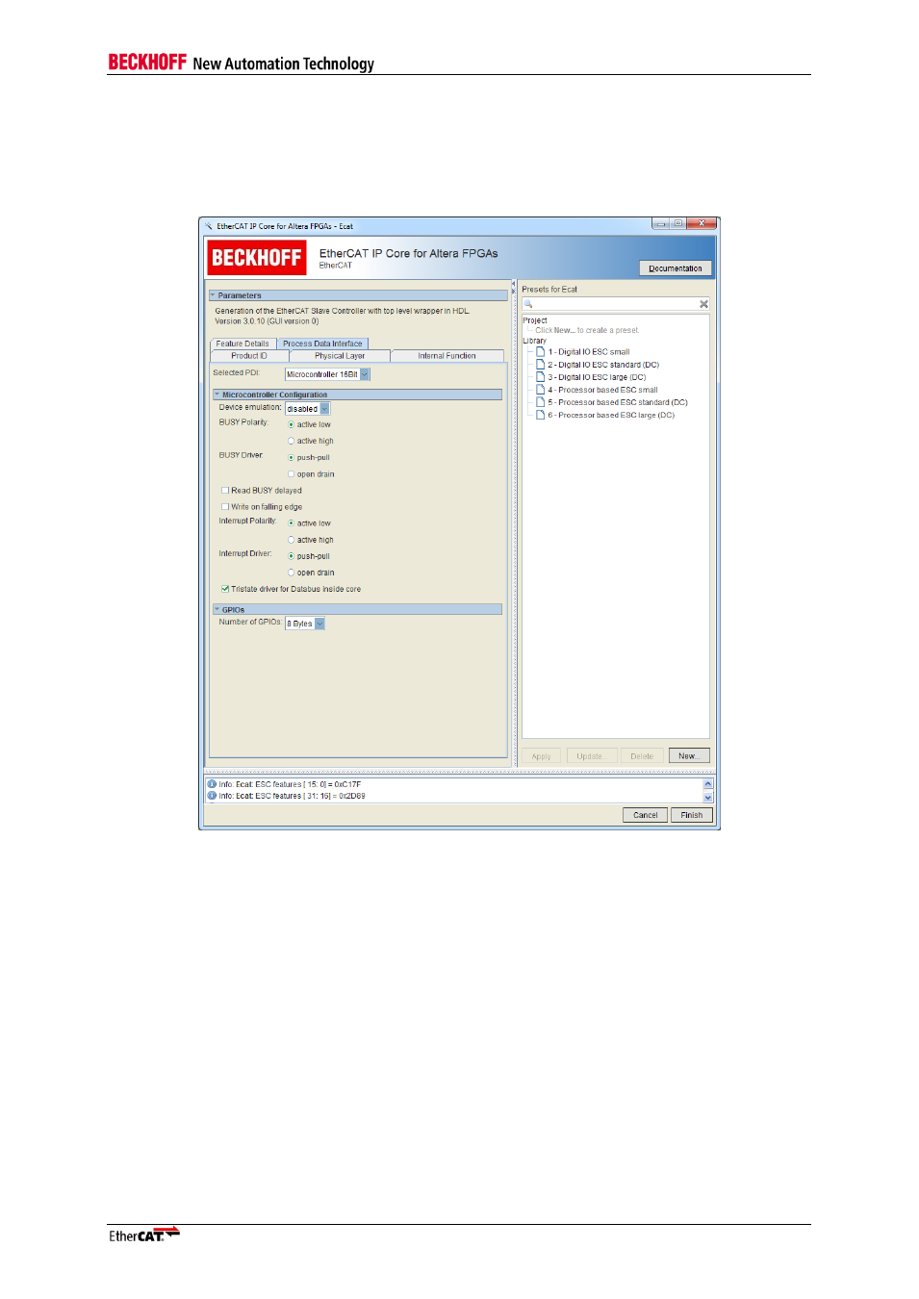The height and width of the screenshot is (1299, 919).
Task: Select Interrupt Driver push-pull
Action: click(292, 556)
